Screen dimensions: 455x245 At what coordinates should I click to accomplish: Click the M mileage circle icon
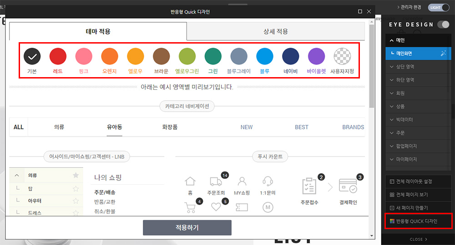[x=268, y=207]
